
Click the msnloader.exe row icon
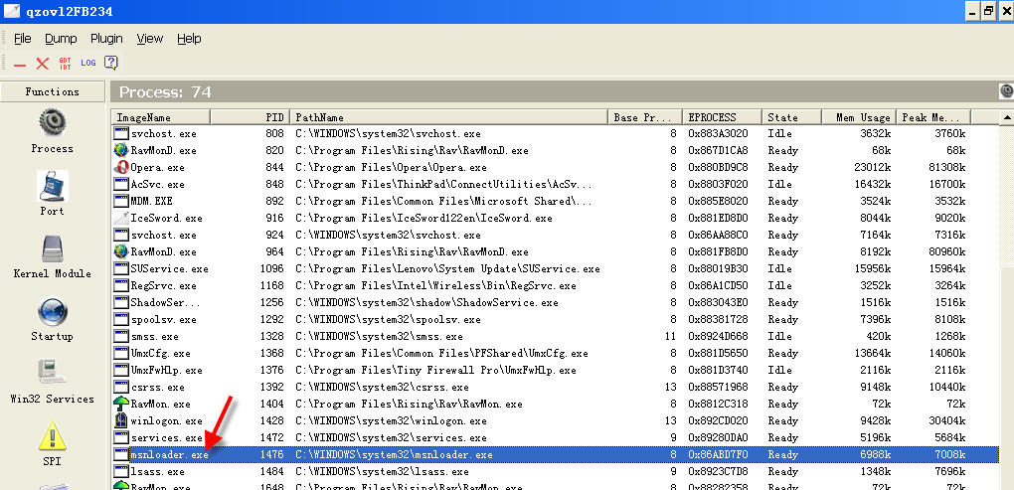tap(120, 454)
